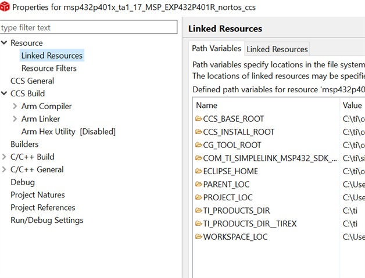Click the WORKSPACE_LOC folder icon

point(199,237)
